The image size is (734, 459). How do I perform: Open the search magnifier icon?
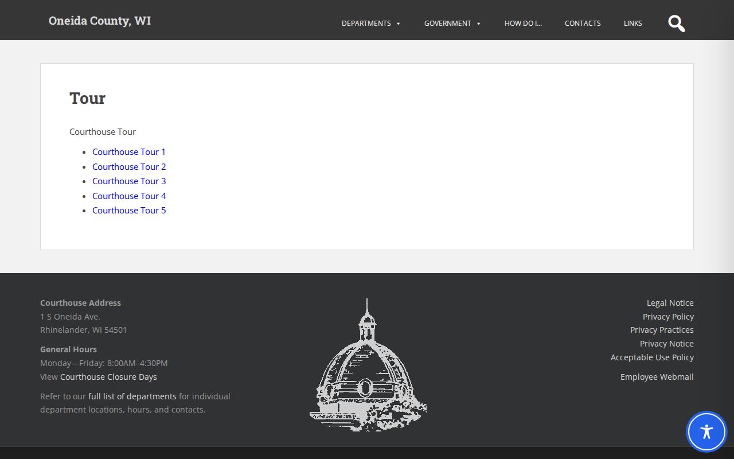[677, 24]
